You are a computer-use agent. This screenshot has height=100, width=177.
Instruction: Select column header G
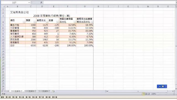[85, 6]
